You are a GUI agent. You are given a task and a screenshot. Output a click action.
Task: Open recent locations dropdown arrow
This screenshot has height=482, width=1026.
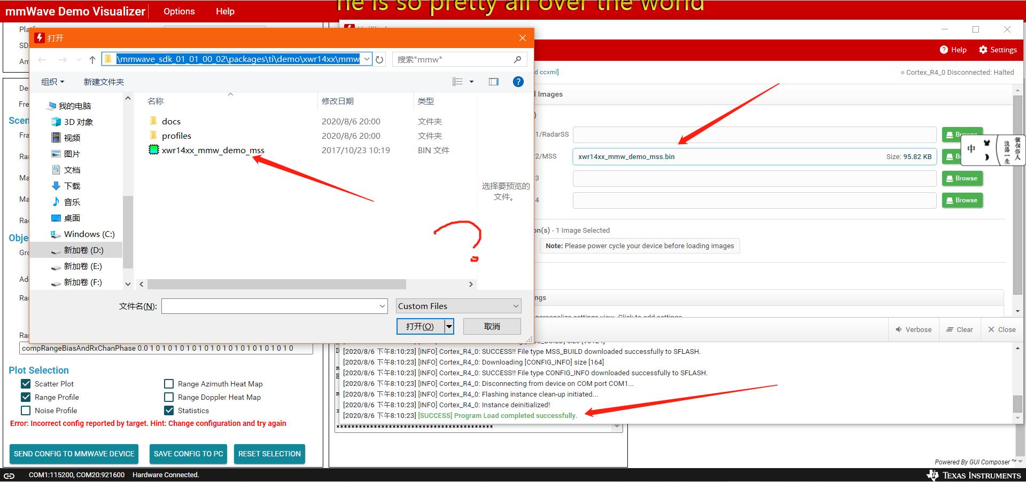point(79,60)
